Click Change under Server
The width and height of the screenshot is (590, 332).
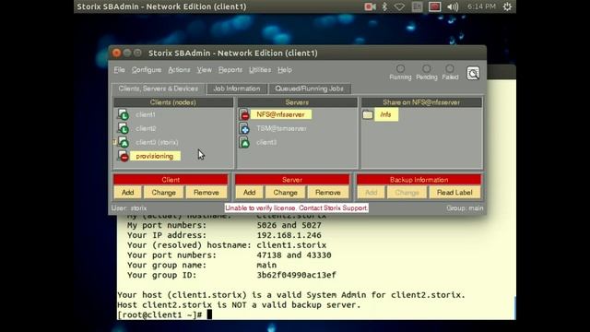(x=285, y=193)
